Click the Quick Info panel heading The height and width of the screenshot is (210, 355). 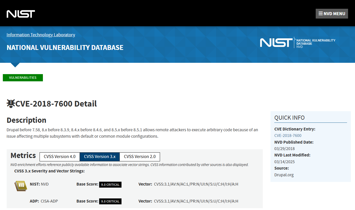click(289, 118)
